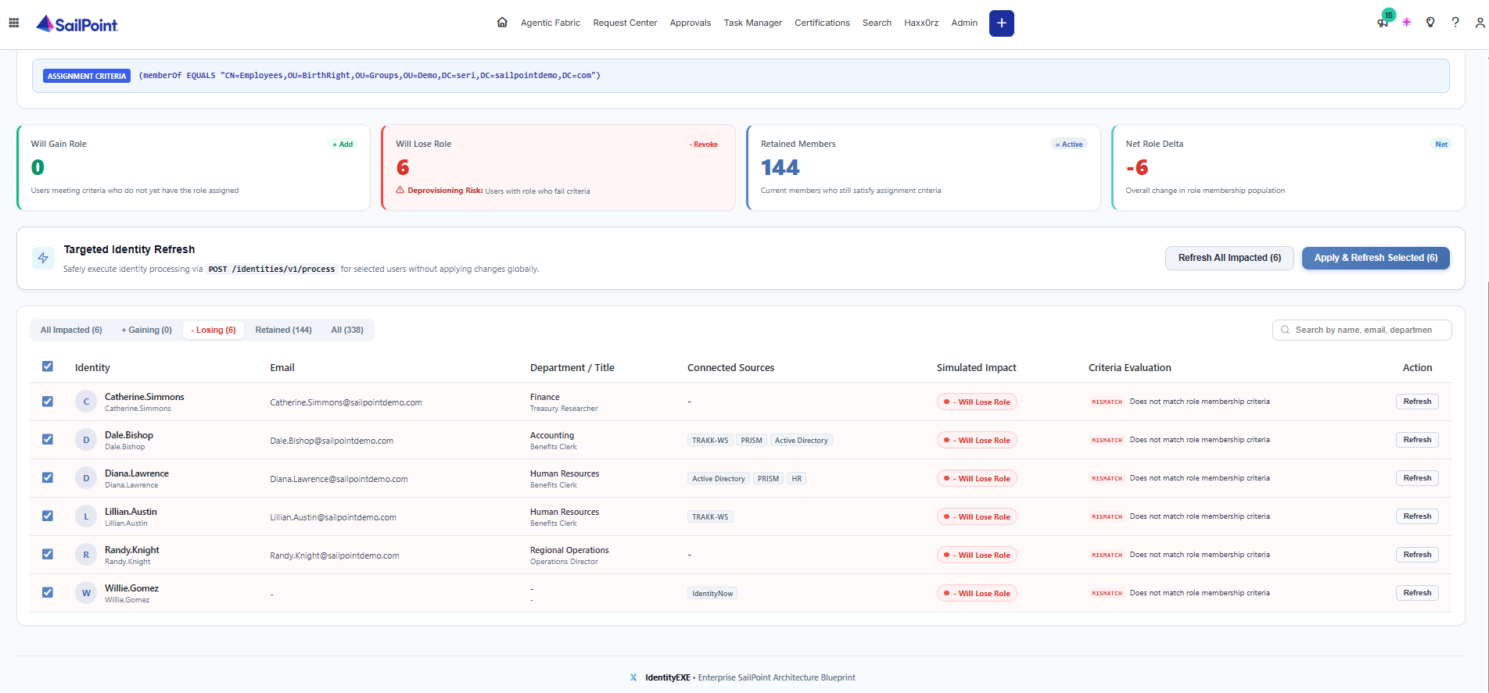The height and width of the screenshot is (693, 1489).
Task: Open the Admin menu
Action: 964,23
